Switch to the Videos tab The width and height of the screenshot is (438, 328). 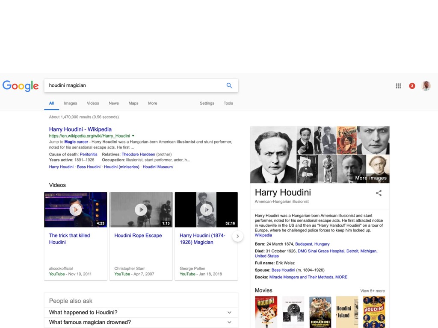click(x=93, y=103)
